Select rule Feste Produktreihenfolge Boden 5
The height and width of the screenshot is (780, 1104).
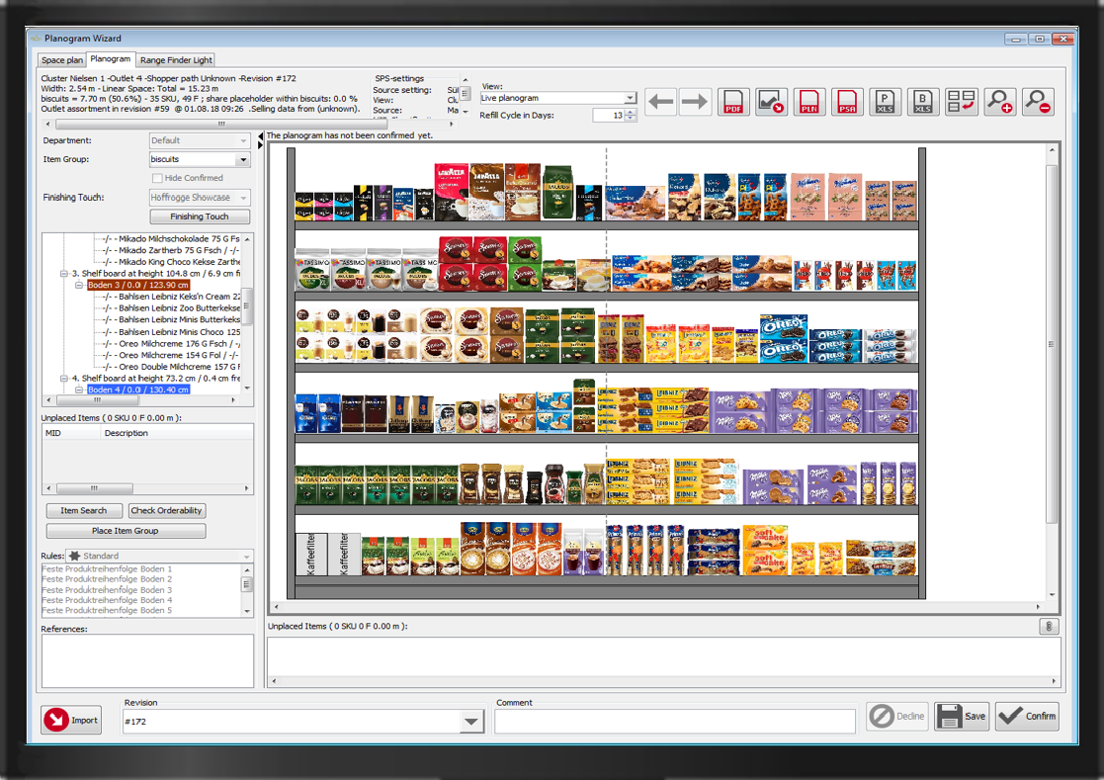[x=107, y=610]
